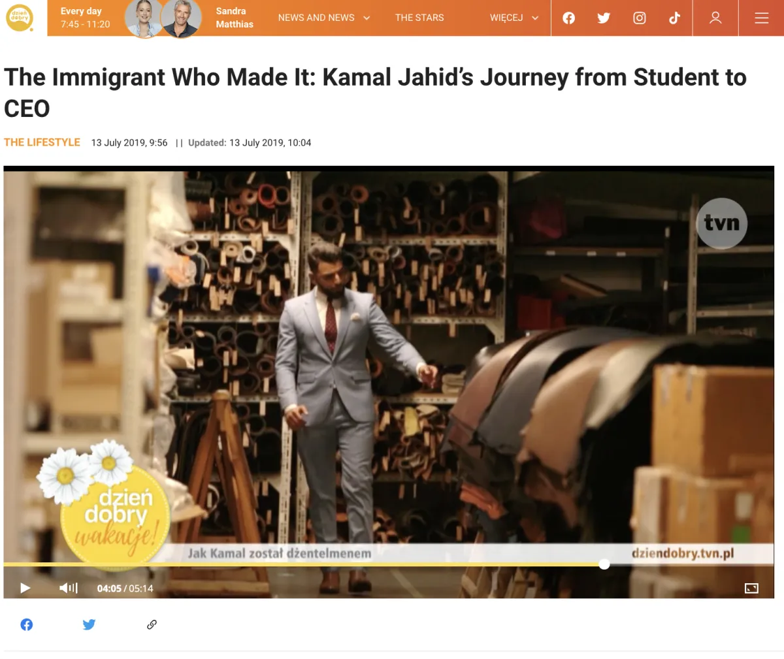Screen dimensions: 784x659
Task: Open the Facebook icon in header
Action: [569, 18]
